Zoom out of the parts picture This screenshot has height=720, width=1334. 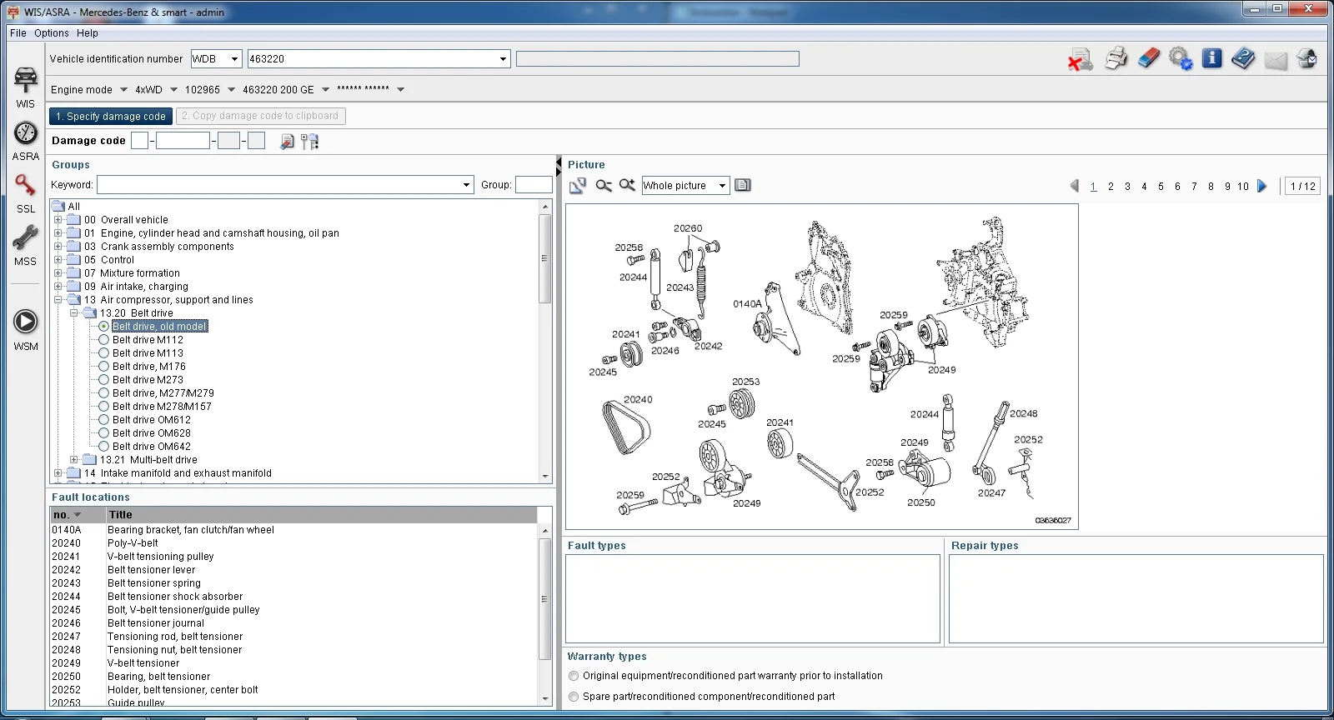(x=603, y=185)
